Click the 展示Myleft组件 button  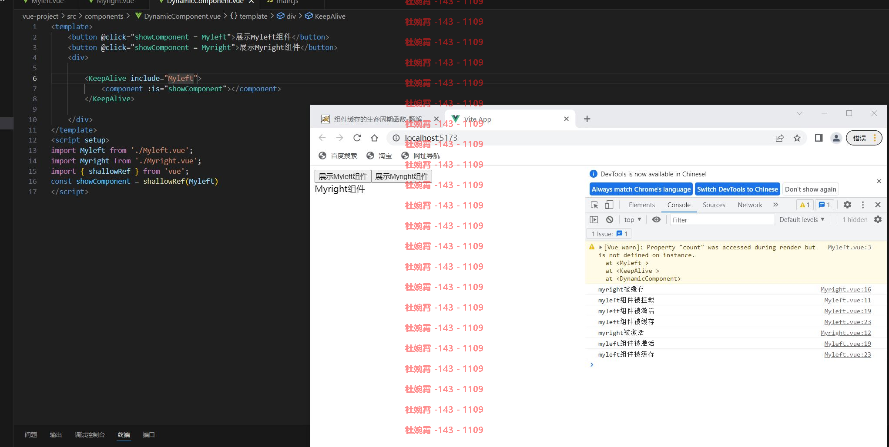[342, 176]
